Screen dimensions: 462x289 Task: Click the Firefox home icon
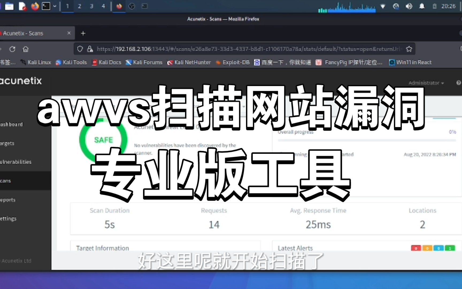(x=25, y=49)
